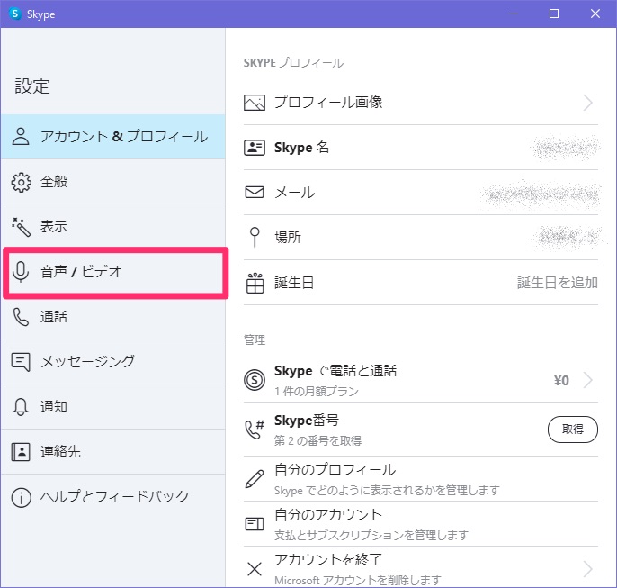Viewport: 617px width, 588px height.
Task: Click the phone hash icon for Skype番号
Action: (255, 430)
